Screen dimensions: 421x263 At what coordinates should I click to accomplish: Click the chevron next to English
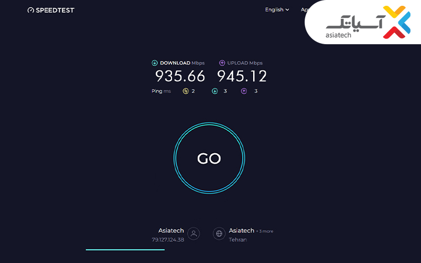287,9
